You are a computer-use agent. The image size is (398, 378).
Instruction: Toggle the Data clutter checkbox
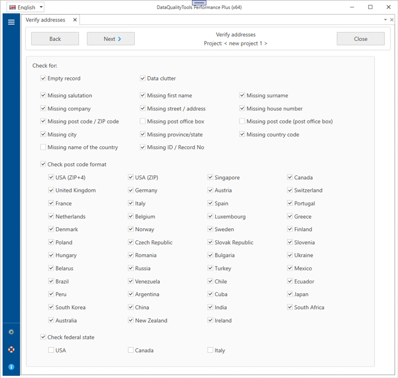point(143,79)
